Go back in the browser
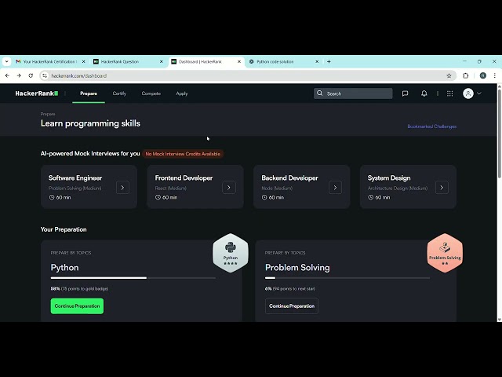The width and height of the screenshot is (502, 377). (x=7, y=75)
